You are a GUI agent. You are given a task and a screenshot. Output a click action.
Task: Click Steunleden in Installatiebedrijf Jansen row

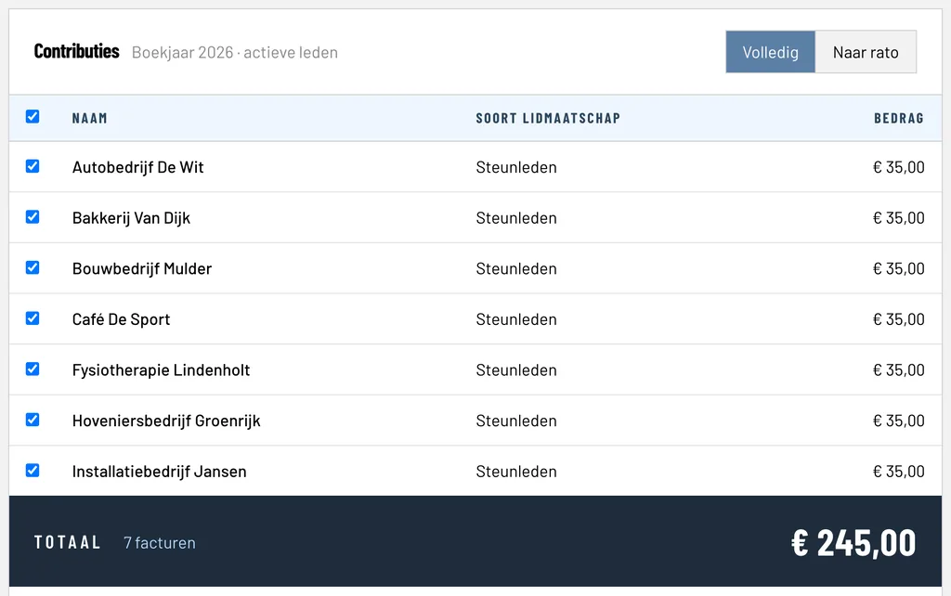click(x=516, y=472)
